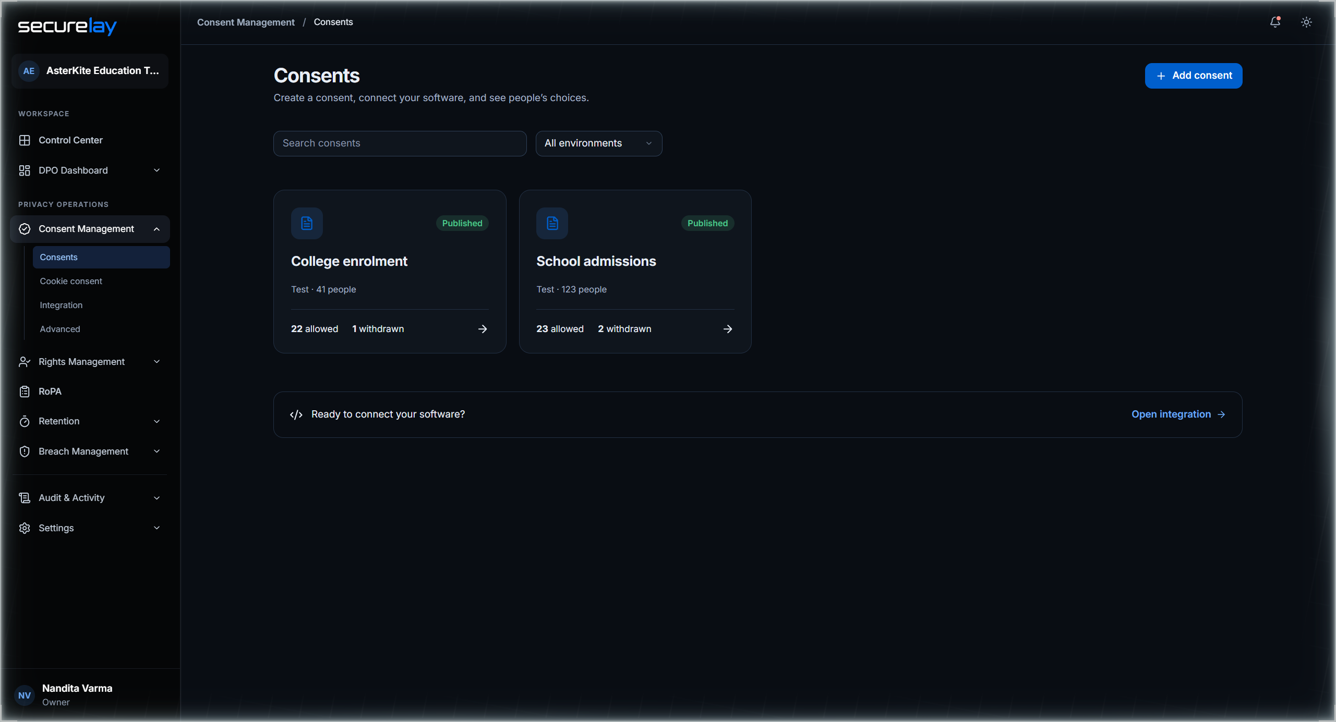
Task: Open School admissions via its arrow
Action: pos(728,329)
